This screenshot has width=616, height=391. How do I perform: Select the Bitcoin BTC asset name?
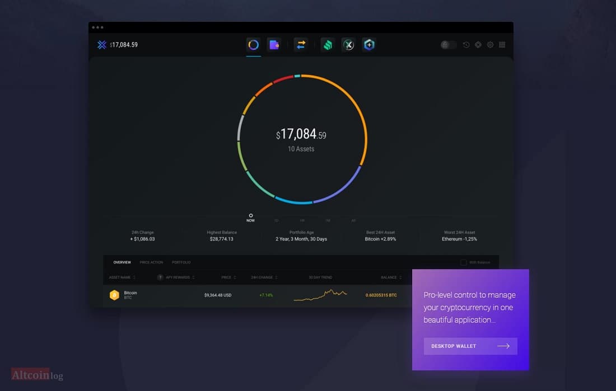coord(130,295)
